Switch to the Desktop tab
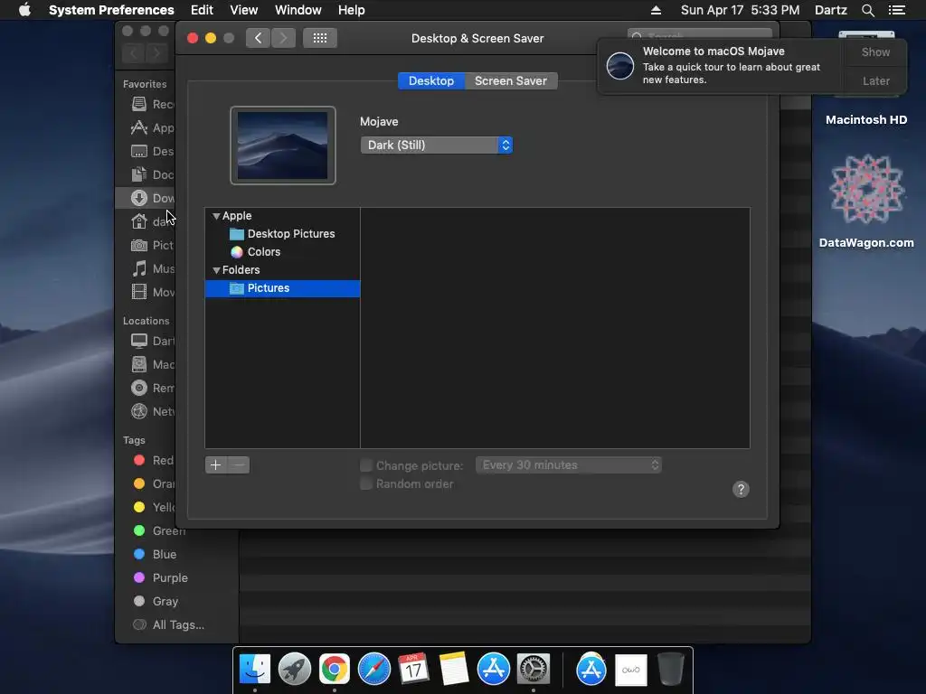This screenshot has height=694, width=926. point(431,80)
